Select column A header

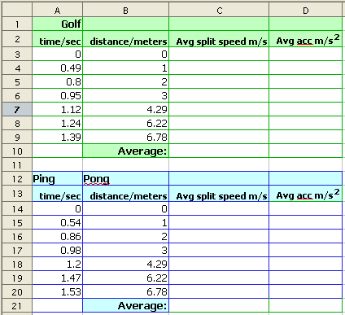click(57, 11)
